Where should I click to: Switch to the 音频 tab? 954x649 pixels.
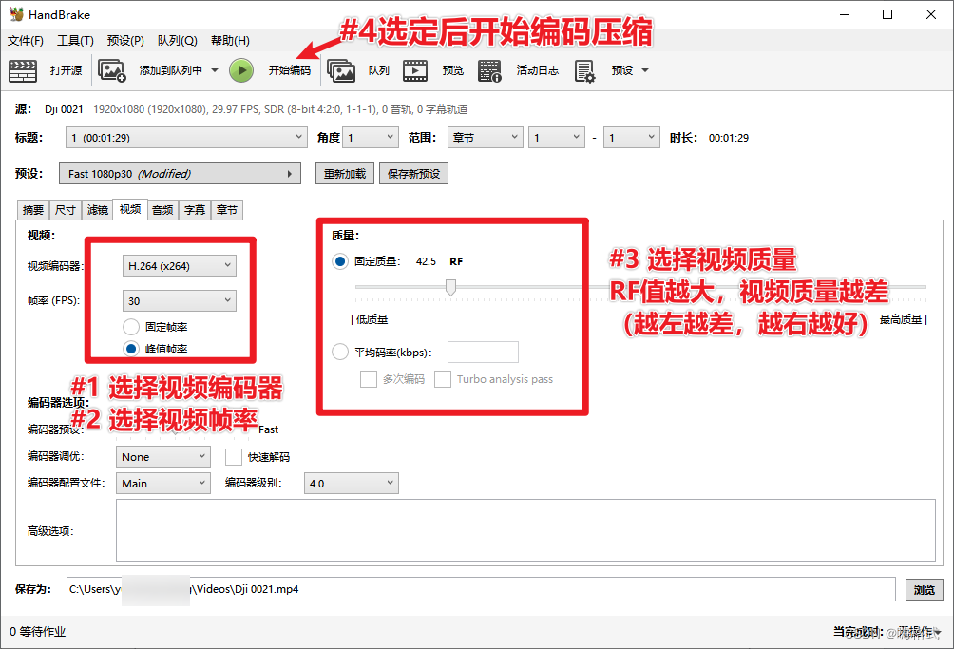coord(162,210)
